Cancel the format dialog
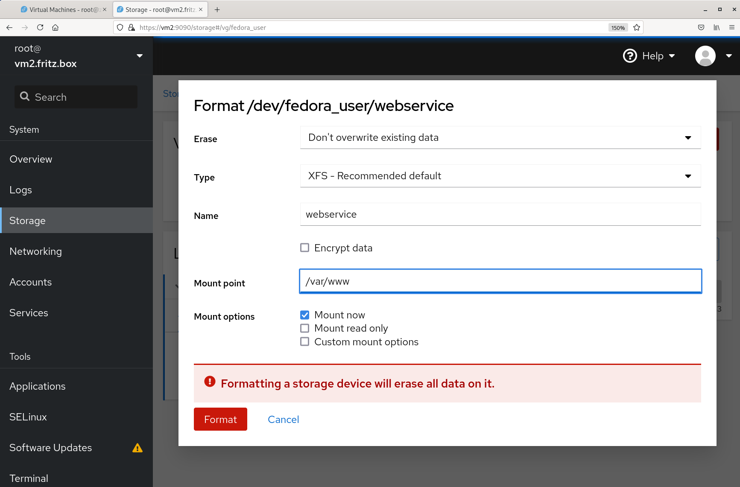 (284, 420)
